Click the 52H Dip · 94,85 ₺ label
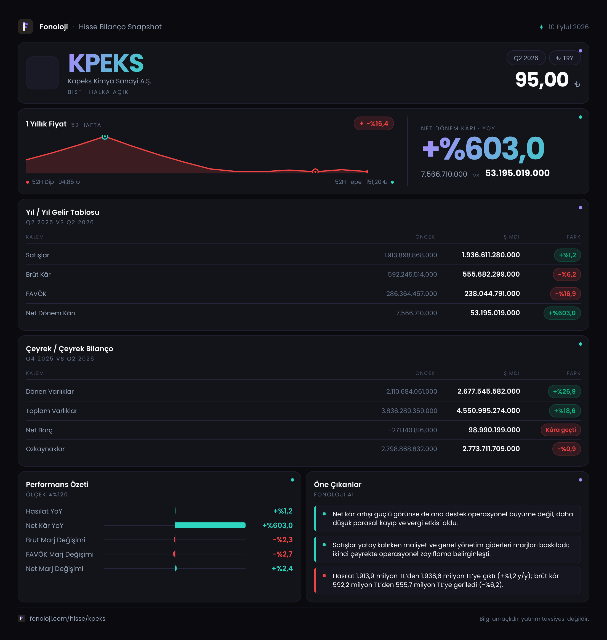 [x=56, y=182]
